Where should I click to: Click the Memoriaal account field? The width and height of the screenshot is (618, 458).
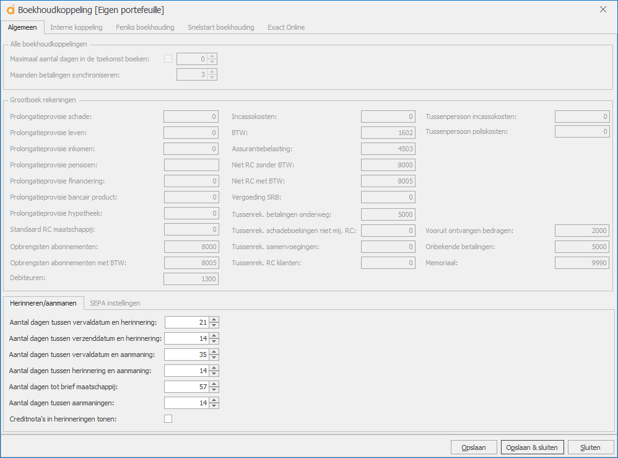(x=582, y=263)
